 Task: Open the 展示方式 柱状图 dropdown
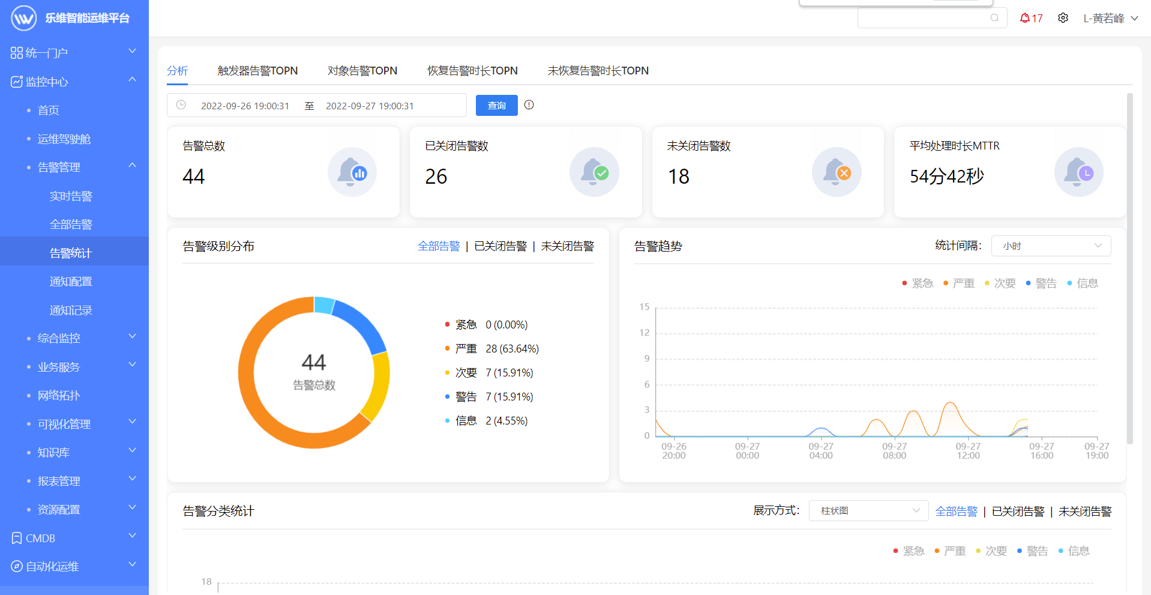pos(868,510)
